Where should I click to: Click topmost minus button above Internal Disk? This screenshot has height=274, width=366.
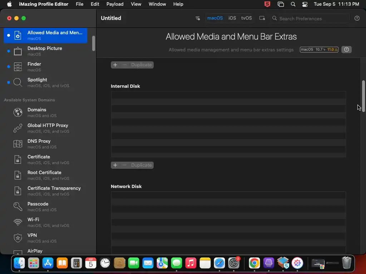124,65
